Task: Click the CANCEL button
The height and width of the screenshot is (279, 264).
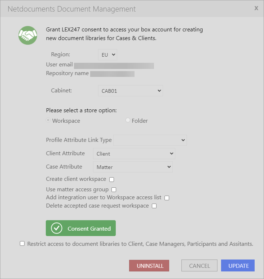Action: coord(199,266)
